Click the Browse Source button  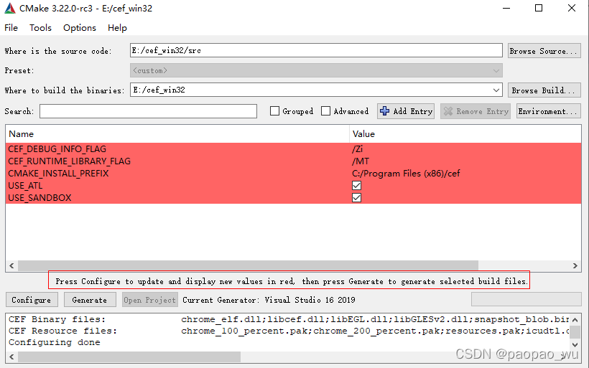click(544, 51)
